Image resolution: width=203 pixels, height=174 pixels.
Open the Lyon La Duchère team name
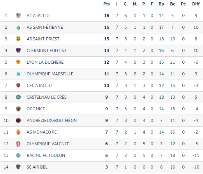click(x=45, y=62)
